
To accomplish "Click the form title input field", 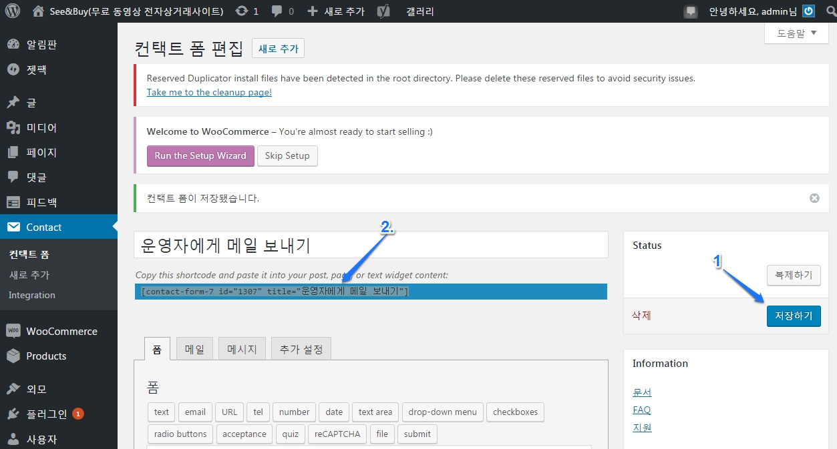I will tap(371, 245).
